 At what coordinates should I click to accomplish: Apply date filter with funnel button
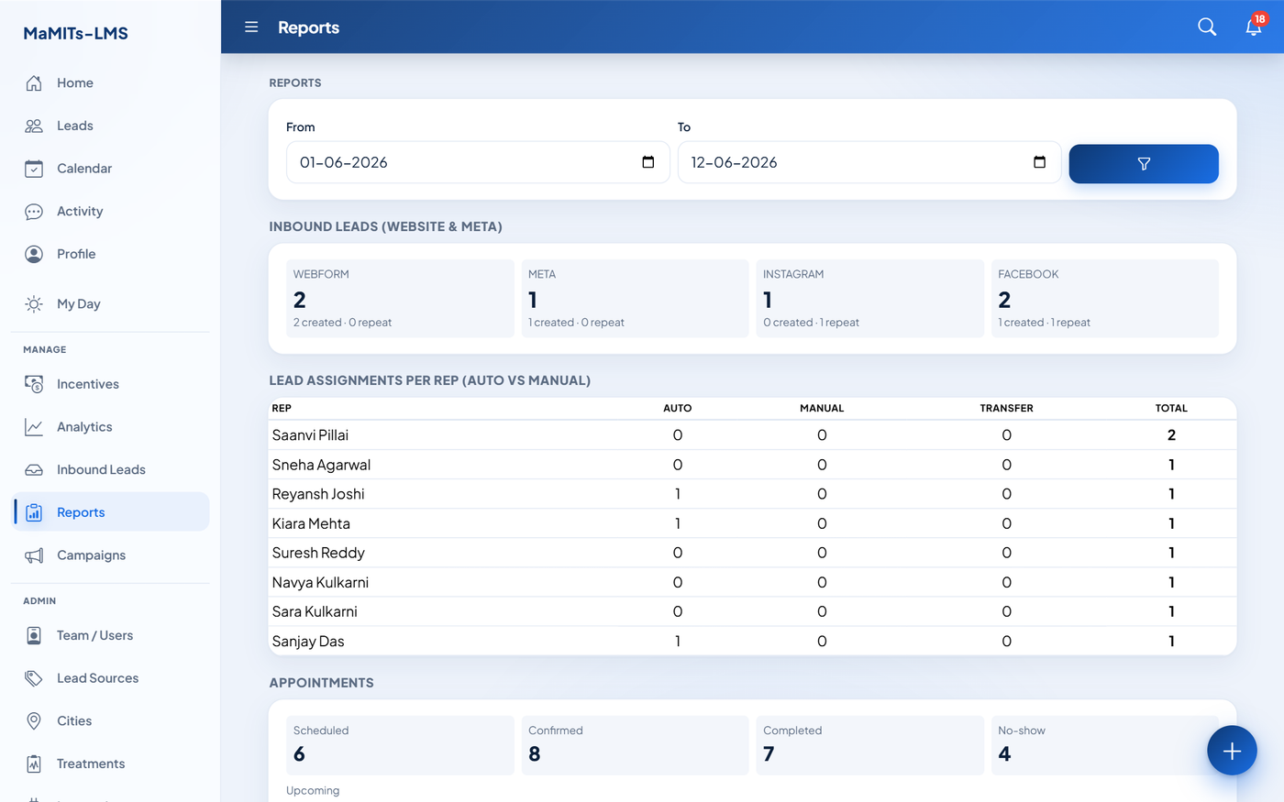click(1144, 164)
